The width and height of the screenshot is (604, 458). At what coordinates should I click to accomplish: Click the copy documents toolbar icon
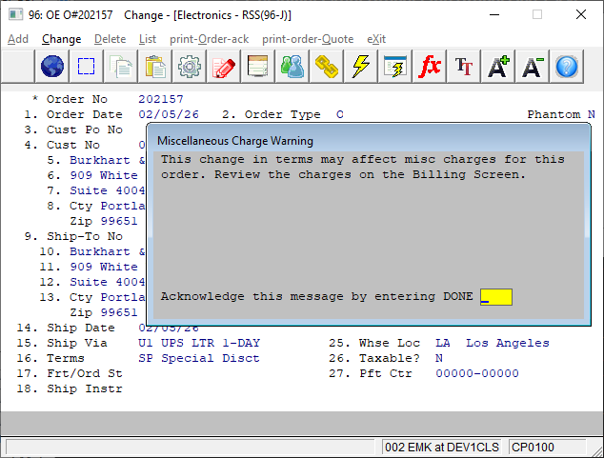(x=121, y=67)
